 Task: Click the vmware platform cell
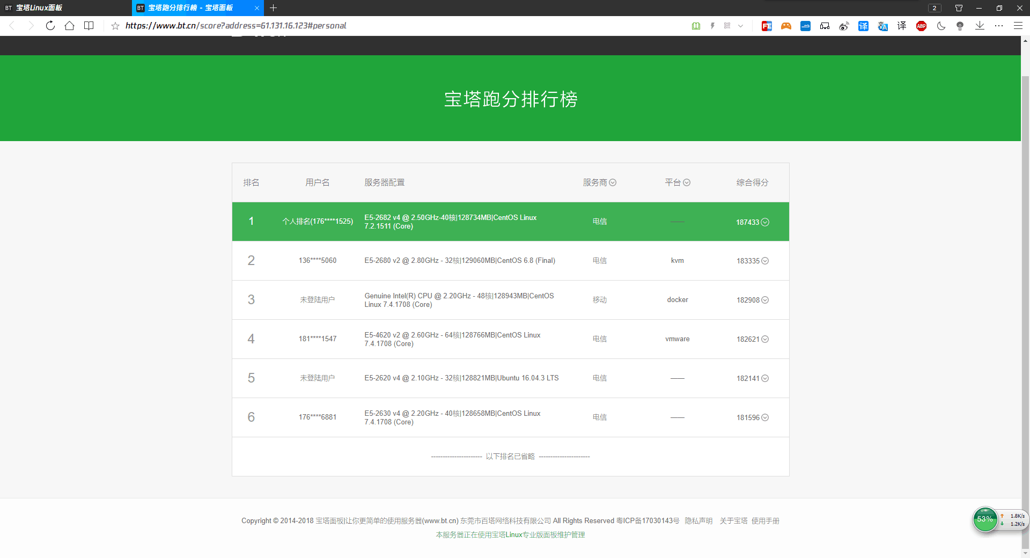678,339
